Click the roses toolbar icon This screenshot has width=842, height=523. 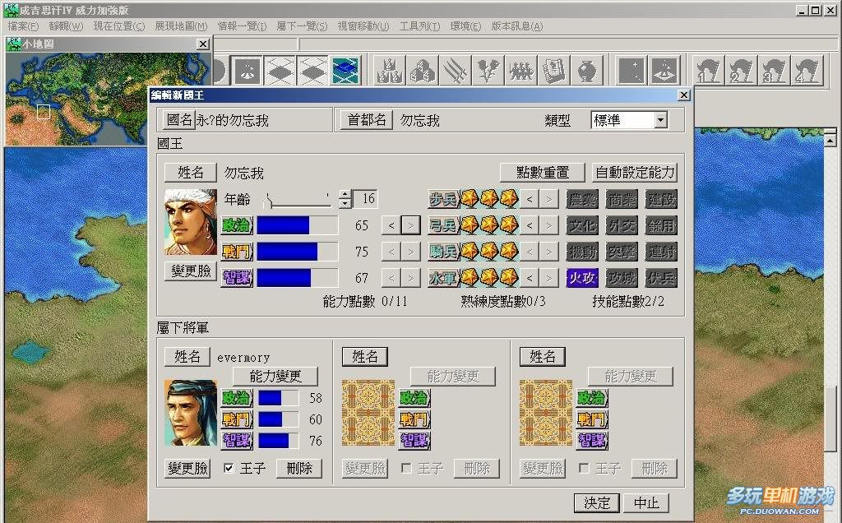pos(488,71)
